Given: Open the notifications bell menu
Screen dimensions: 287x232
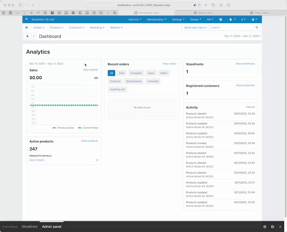Looking at the screenshot, I should (x=232, y=19).
